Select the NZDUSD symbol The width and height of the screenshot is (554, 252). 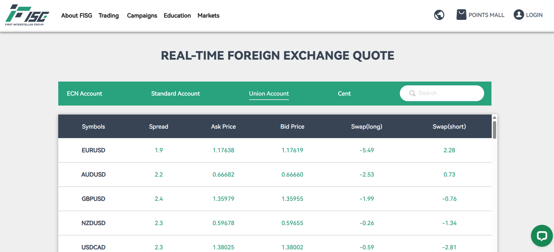click(x=93, y=223)
